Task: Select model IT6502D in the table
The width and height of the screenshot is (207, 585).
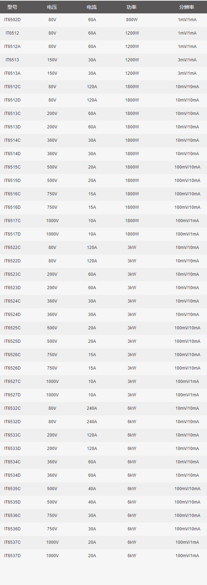Action: [12, 20]
